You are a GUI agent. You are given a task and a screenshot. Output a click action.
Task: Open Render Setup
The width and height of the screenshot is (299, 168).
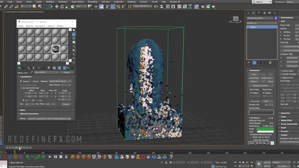click(x=202, y=7)
